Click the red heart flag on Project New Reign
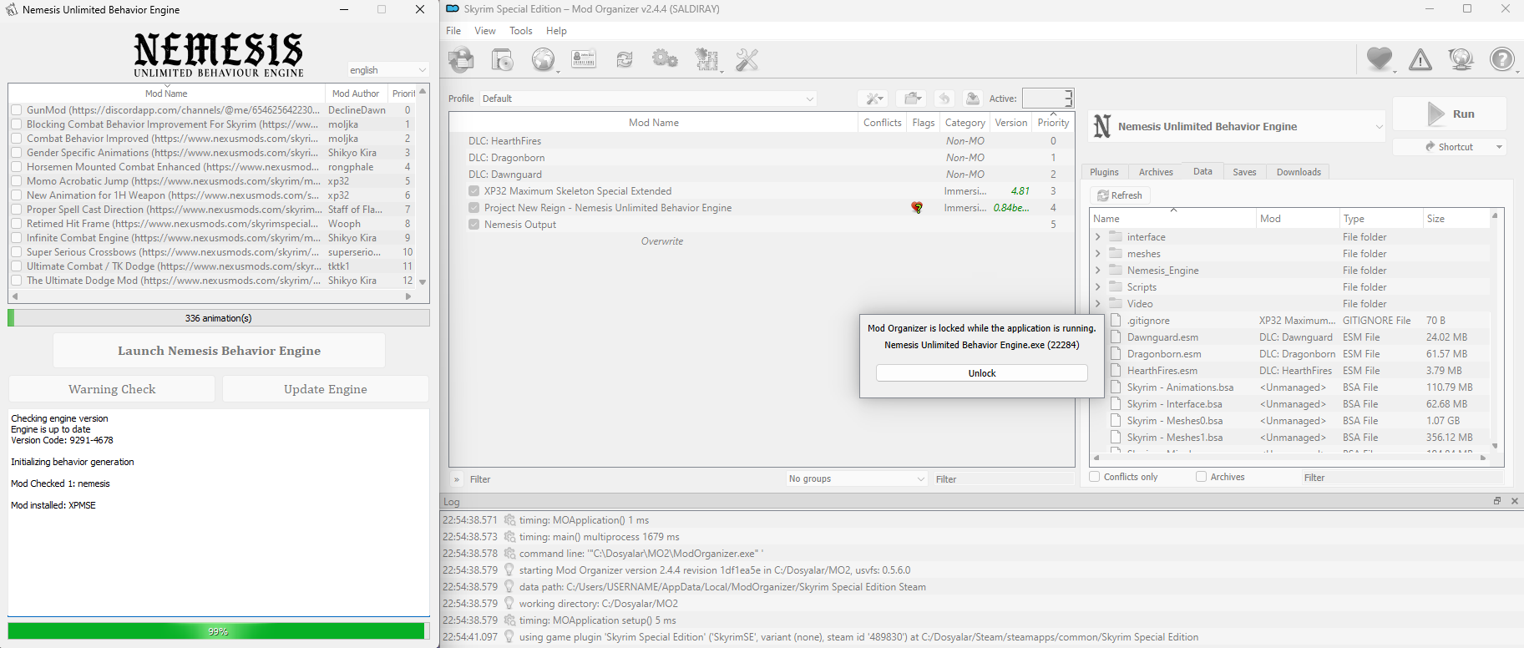Screen dimensions: 1524x648 [x=917, y=208]
